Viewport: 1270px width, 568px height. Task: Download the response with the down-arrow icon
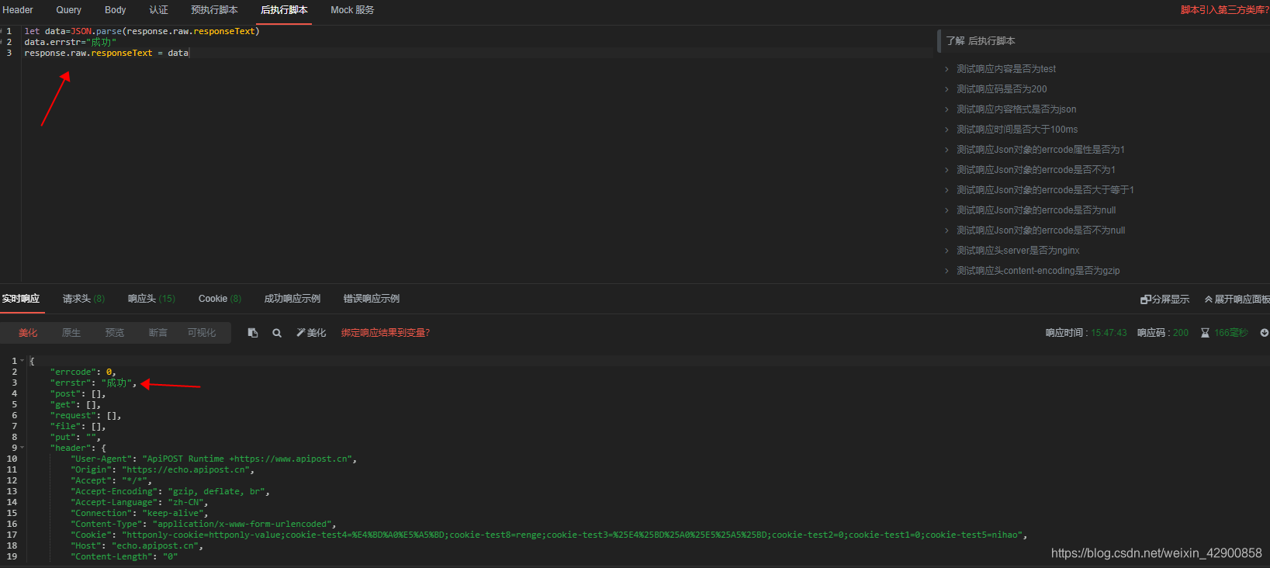(1265, 333)
